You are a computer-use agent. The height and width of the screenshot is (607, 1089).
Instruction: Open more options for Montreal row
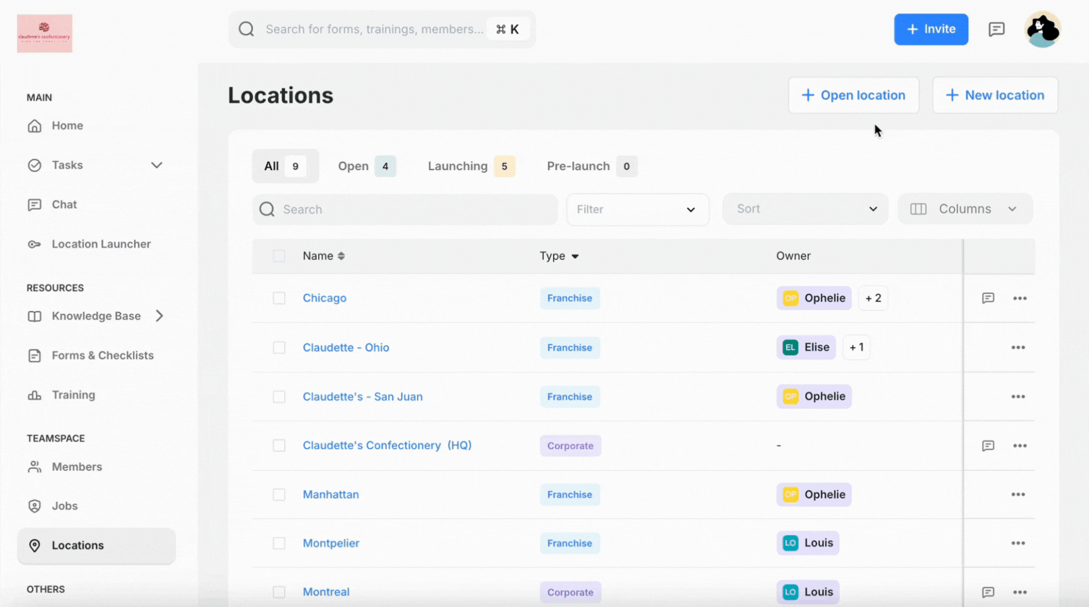[1020, 592]
